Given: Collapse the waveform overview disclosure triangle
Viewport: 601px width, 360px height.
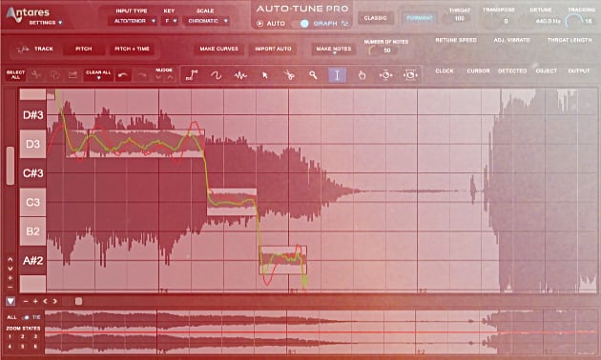Looking at the screenshot, I should click(x=10, y=302).
